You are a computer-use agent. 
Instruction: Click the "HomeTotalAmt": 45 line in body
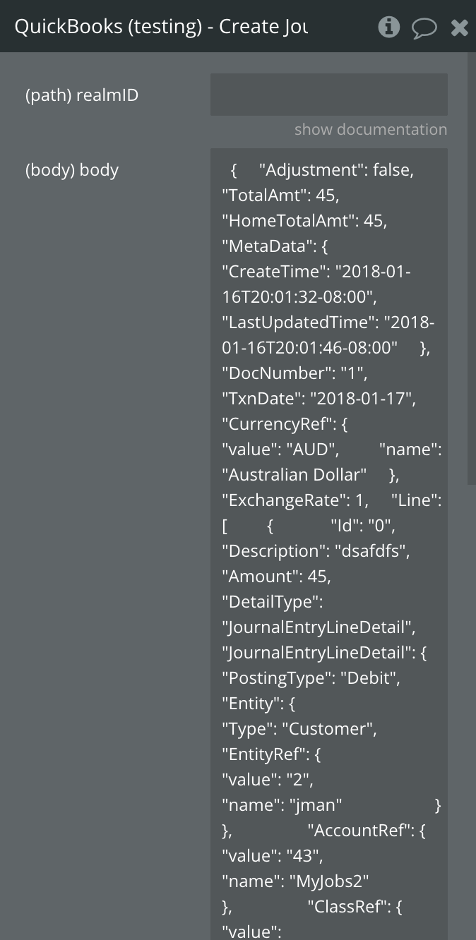click(304, 221)
